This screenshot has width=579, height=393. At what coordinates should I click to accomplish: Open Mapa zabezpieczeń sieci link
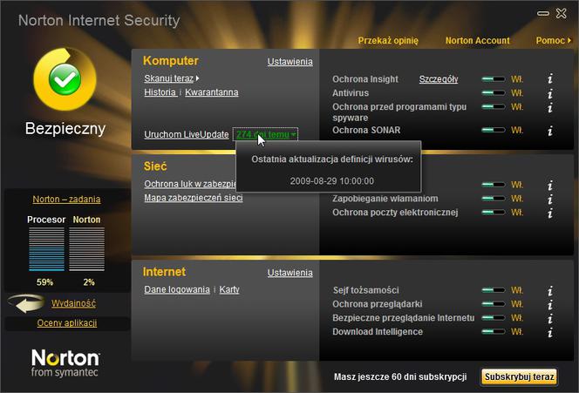(194, 198)
